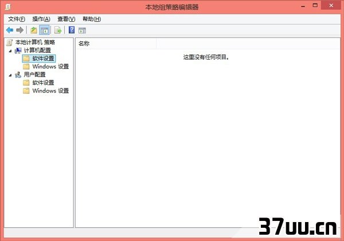
Task: Minimize the 本地组策略编辑器 window
Action: pyautogui.click(x=303, y=6)
